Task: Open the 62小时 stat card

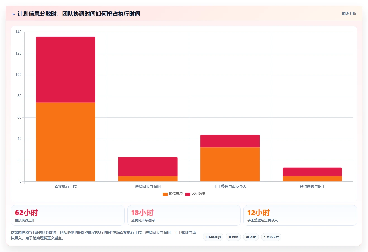Action: click(68, 215)
